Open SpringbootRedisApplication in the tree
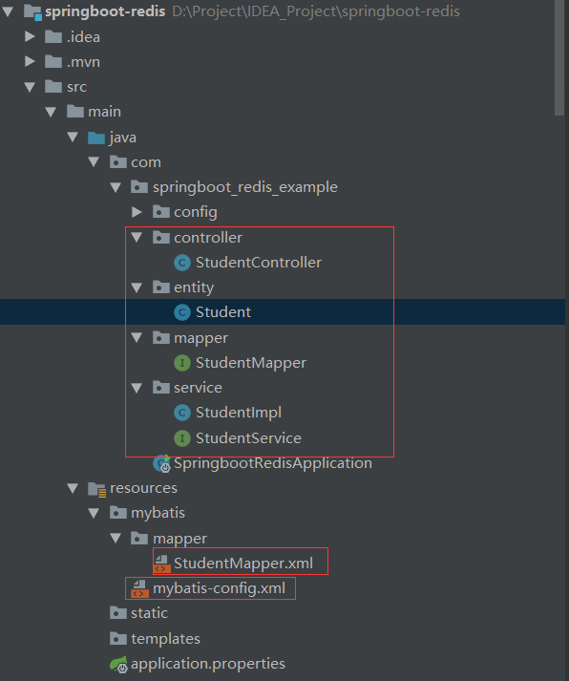Viewport: 569px width, 681px height. (x=272, y=463)
